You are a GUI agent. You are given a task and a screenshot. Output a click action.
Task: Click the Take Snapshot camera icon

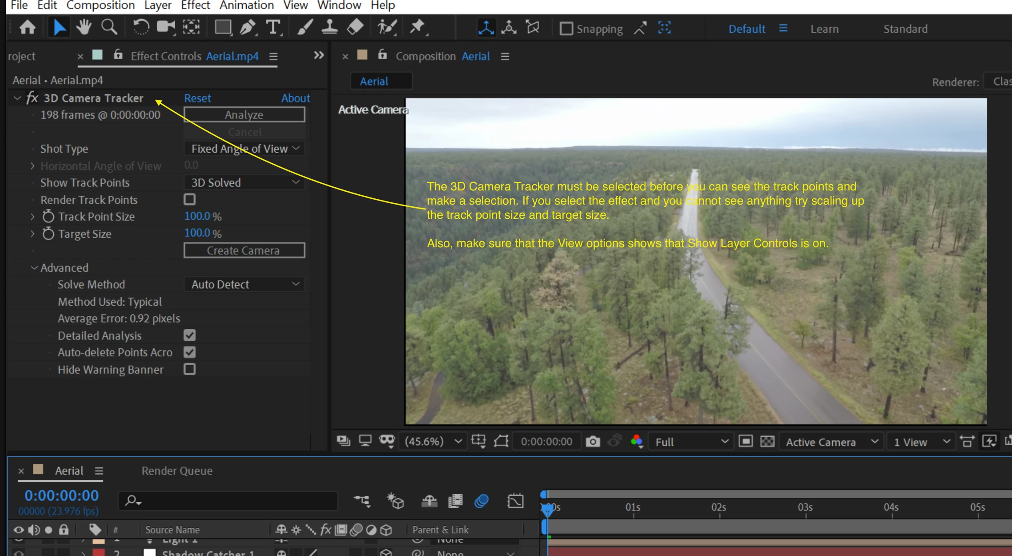click(x=593, y=442)
